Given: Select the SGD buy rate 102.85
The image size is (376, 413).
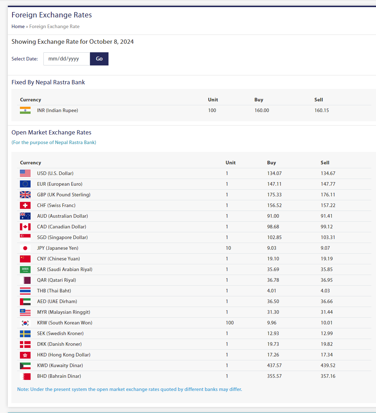Looking at the screenshot, I should coord(274,237).
